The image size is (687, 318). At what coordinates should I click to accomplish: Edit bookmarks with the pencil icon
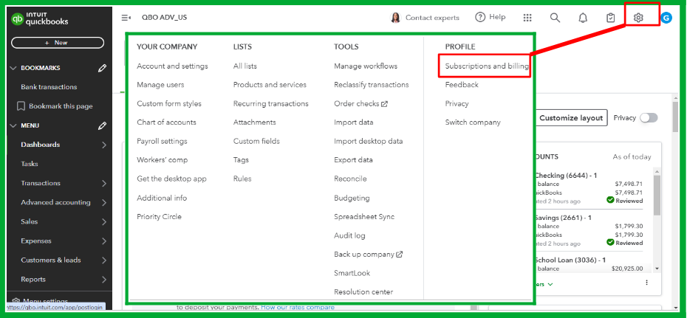pyautogui.click(x=102, y=69)
